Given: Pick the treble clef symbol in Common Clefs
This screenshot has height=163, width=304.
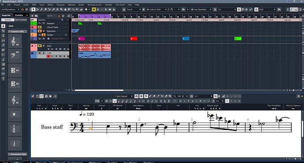Looking at the screenshot, I should coord(15,41).
